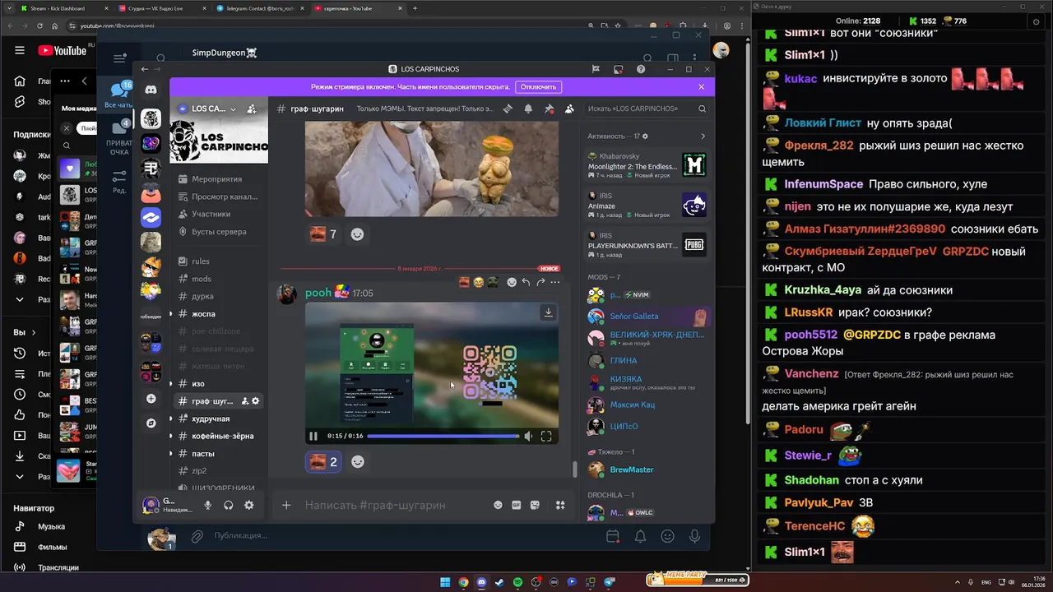The image size is (1053, 592).
Task: Open Discord user settings gear
Action: [249, 506]
